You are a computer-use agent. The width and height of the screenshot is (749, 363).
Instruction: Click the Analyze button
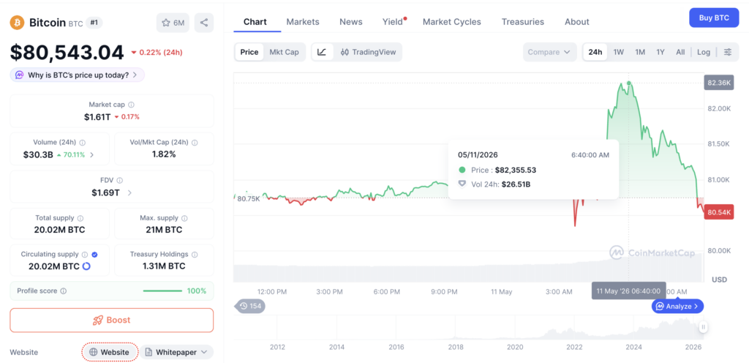(x=677, y=306)
